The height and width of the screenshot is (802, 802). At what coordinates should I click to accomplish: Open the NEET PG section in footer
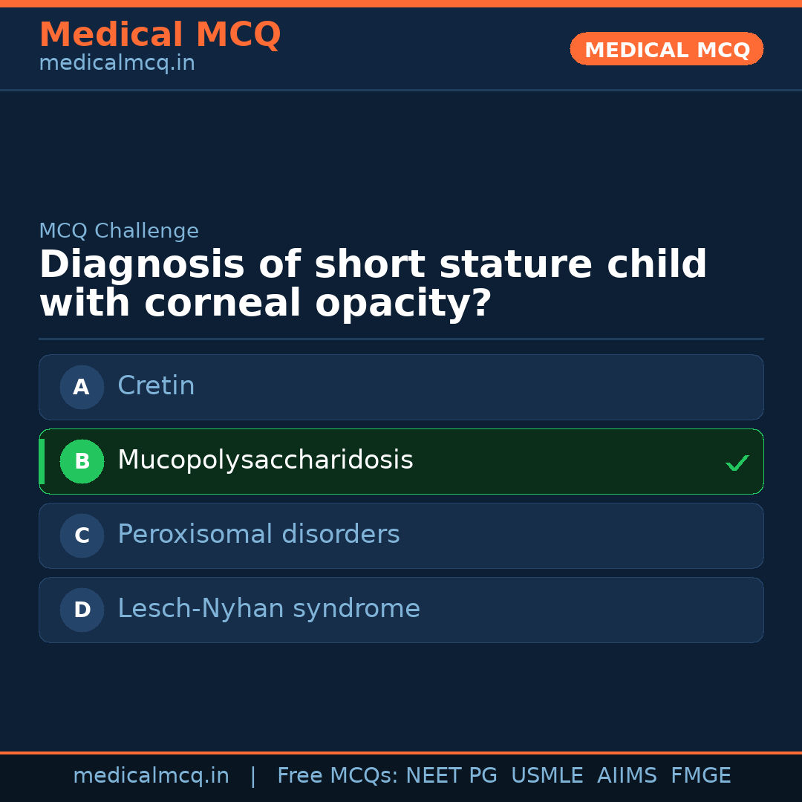click(x=451, y=775)
